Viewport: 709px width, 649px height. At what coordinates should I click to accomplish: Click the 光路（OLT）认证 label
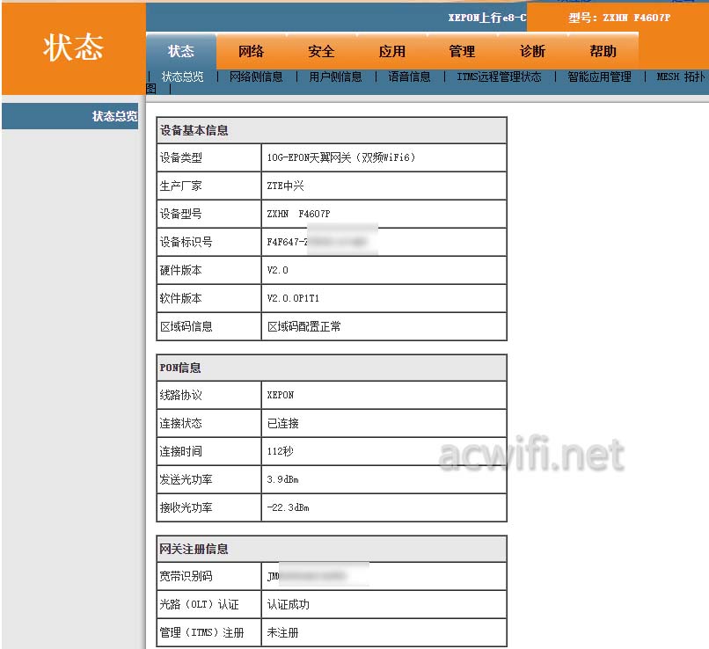coord(199,604)
